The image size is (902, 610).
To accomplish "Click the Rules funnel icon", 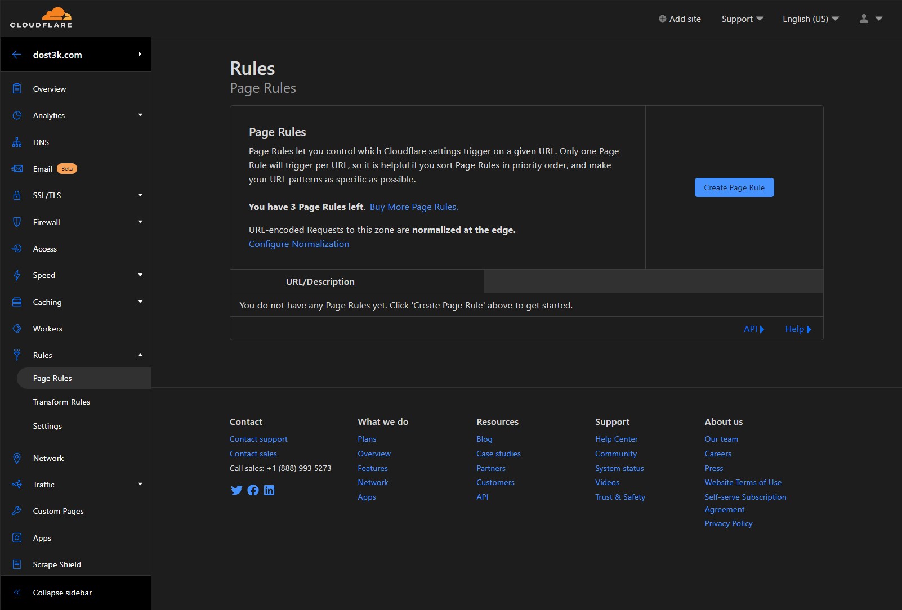I will pos(17,355).
